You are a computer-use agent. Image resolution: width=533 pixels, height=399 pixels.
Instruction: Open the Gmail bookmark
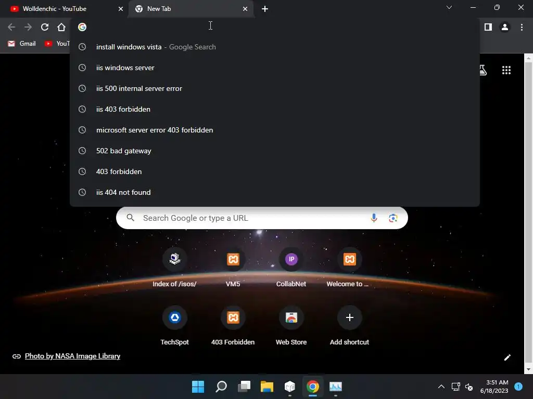22,44
